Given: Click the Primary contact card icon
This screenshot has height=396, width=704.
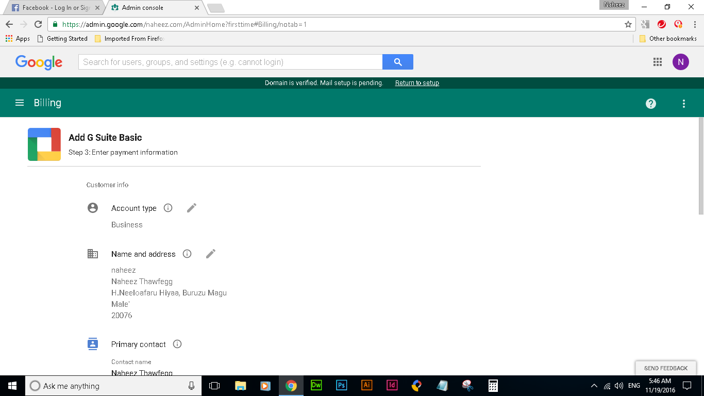Looking at the screenshot, I should 93,344.
